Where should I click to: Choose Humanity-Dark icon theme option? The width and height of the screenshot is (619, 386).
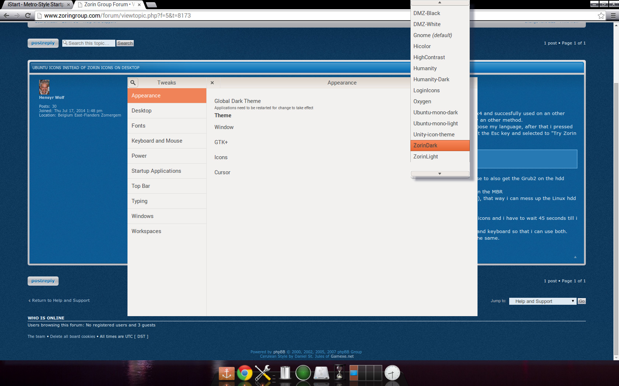tap(431, 79)
